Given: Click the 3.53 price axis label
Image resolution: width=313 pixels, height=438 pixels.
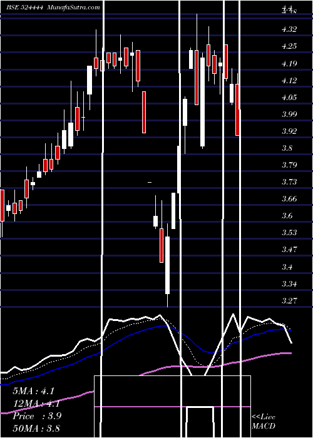Looking at the screenshot, I should [289, 232].
